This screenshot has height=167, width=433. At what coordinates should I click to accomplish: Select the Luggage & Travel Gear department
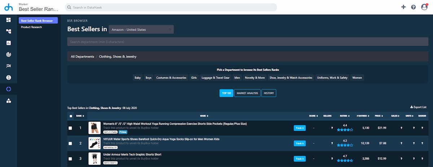point(215,77)
